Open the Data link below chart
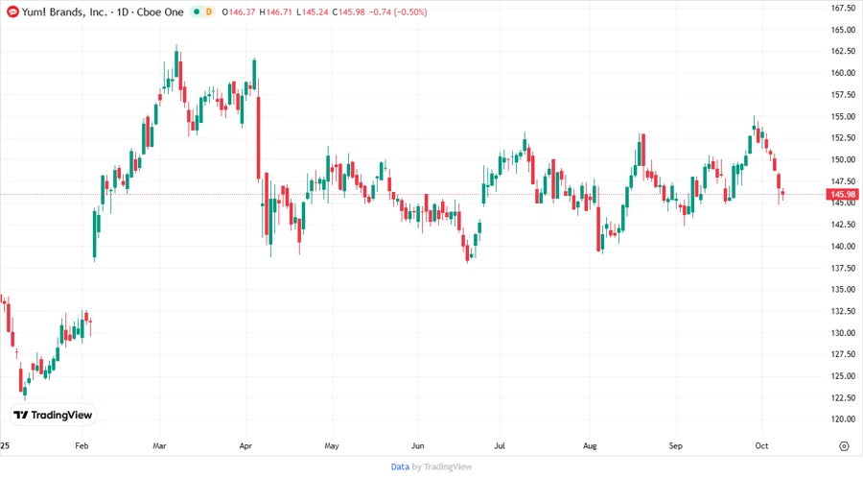The image size is (863, 478). point(400,466)
